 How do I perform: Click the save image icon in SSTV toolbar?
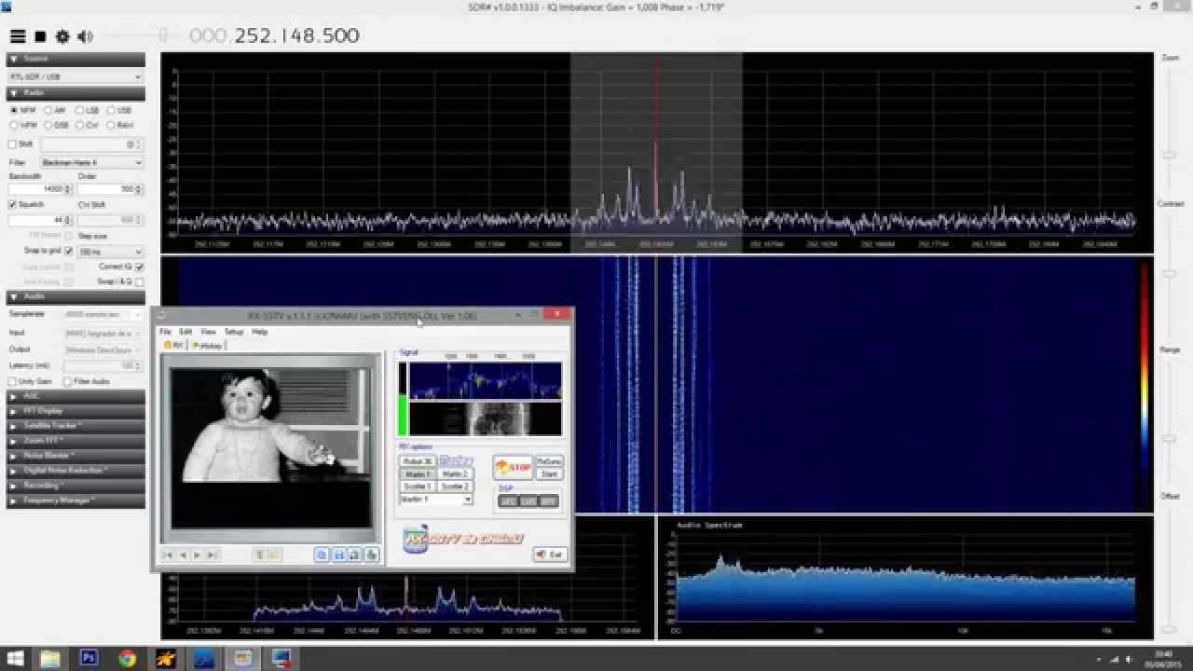(x=339, y=555)
